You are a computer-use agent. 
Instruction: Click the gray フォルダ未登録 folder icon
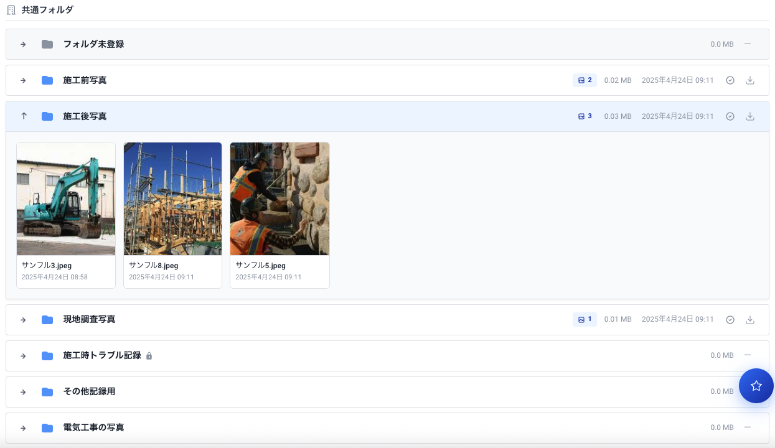[47, 44]
